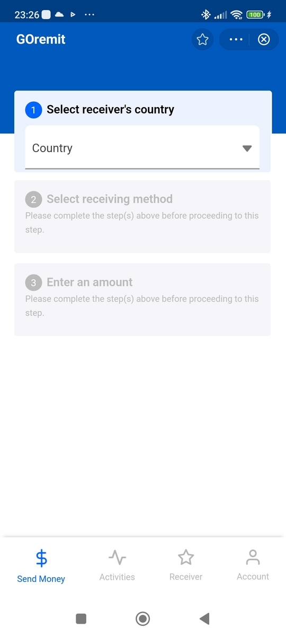Viewport: 286px width, 636px height.
Task: Tap the Android back navigation button
Action: [x=204, y=619]
